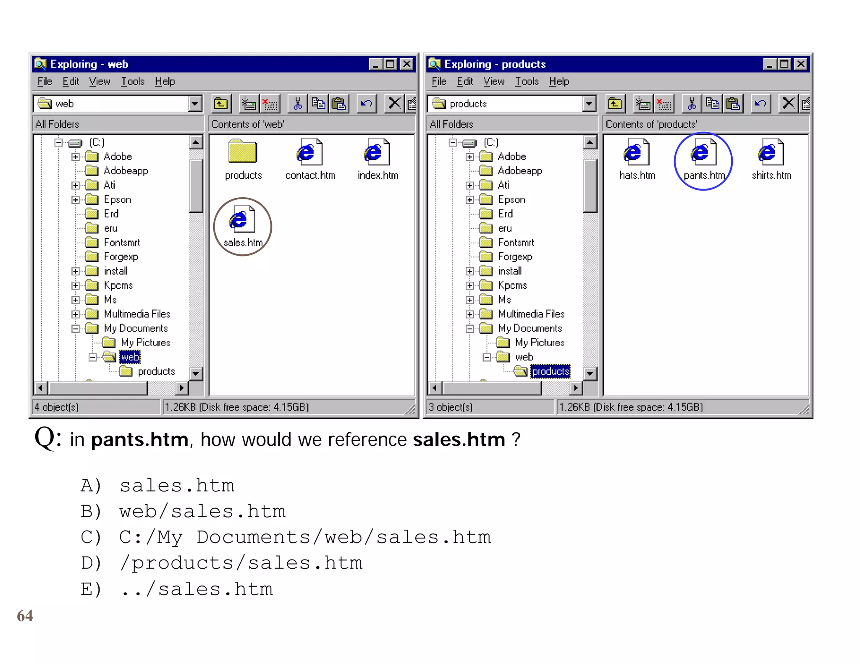Open the products folder dropdown in address box

pyautogui.click(x=589, y=103)
